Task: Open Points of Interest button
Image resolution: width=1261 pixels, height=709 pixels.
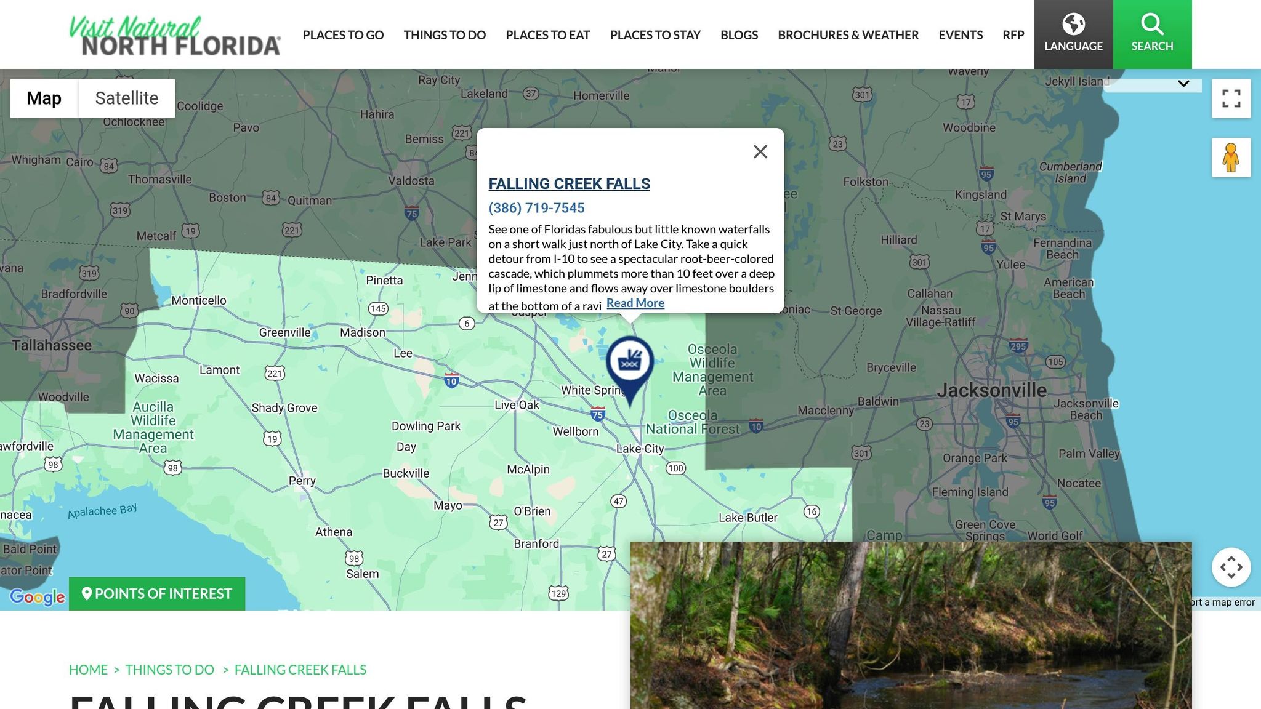Action: (x=157, y=594)
